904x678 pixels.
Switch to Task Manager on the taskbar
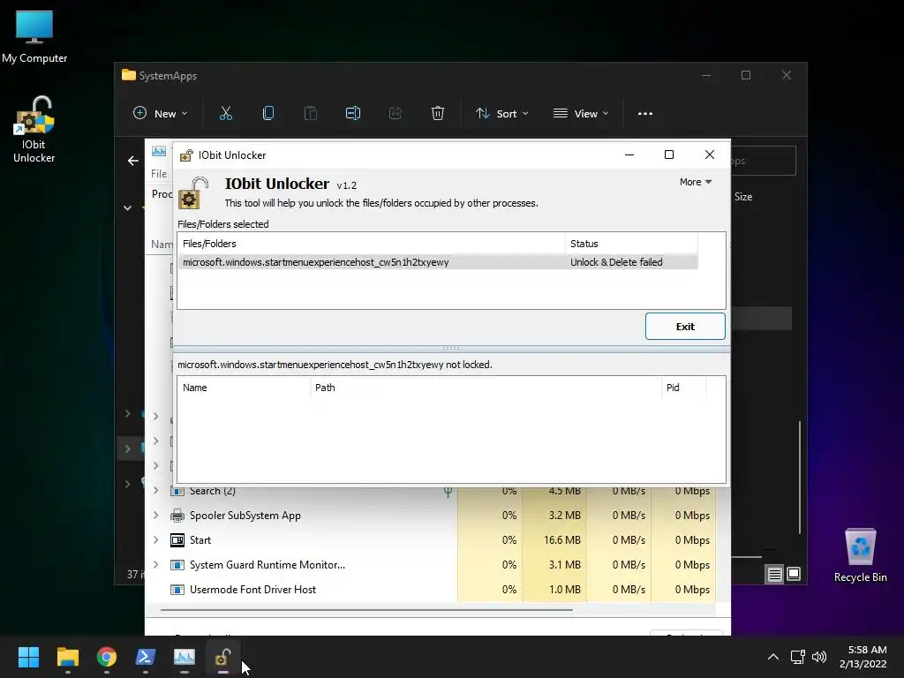(x=185, y=657)
